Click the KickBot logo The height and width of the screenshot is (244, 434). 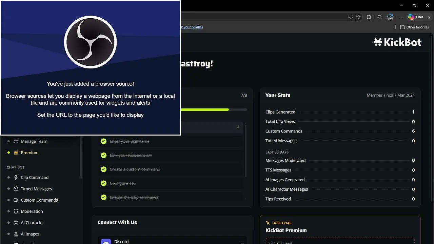pyautogui.click(x=397, y=42)
